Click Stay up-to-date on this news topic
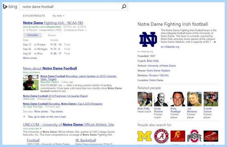 [47, 117]
